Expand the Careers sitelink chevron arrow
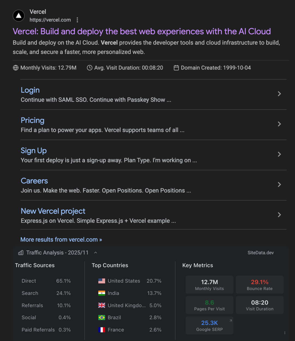 (x=279, y=185)
